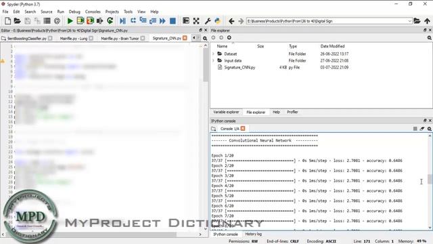
Task: Close Console 1/A tab
Action: click(x=243, y=128)
